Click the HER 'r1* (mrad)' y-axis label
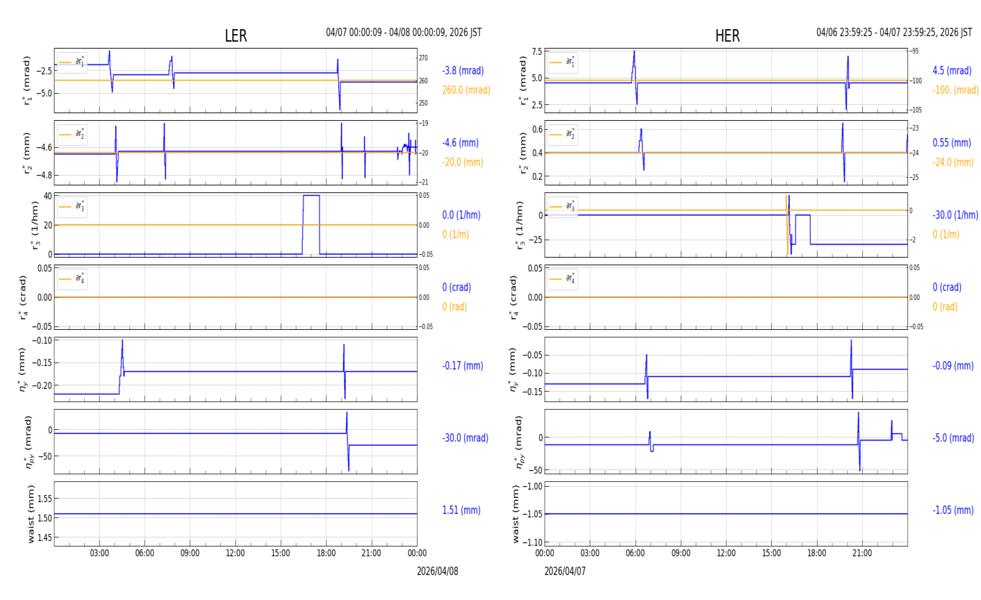 [524, 81]
